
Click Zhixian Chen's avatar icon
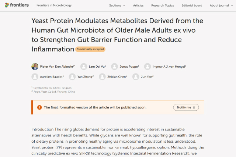click(102, 76)
